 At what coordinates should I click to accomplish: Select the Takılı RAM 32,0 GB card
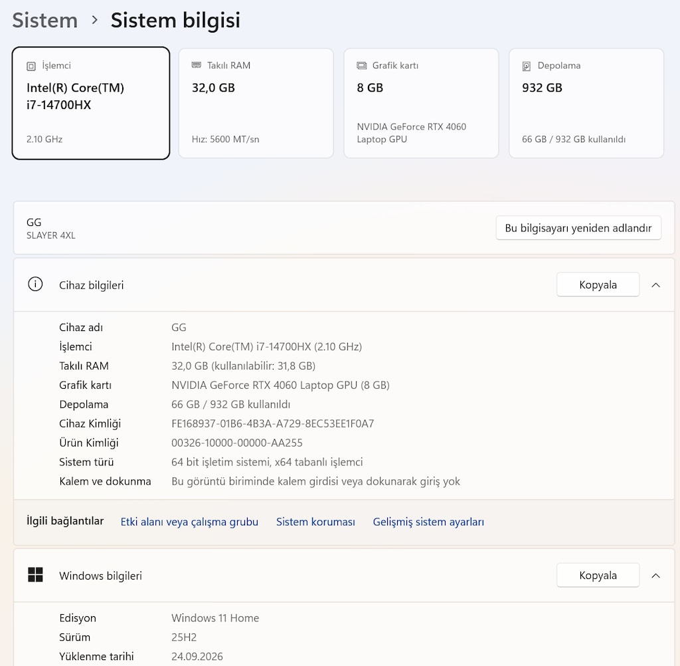[x=256, y=103]
